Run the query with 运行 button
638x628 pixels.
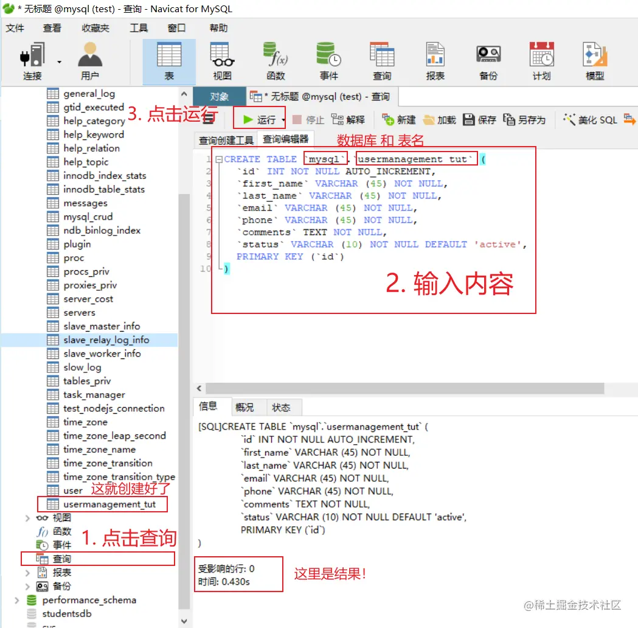(x=259, y=120)
